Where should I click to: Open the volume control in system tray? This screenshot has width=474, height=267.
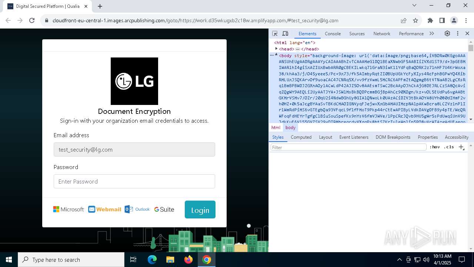tap(426, 260)
